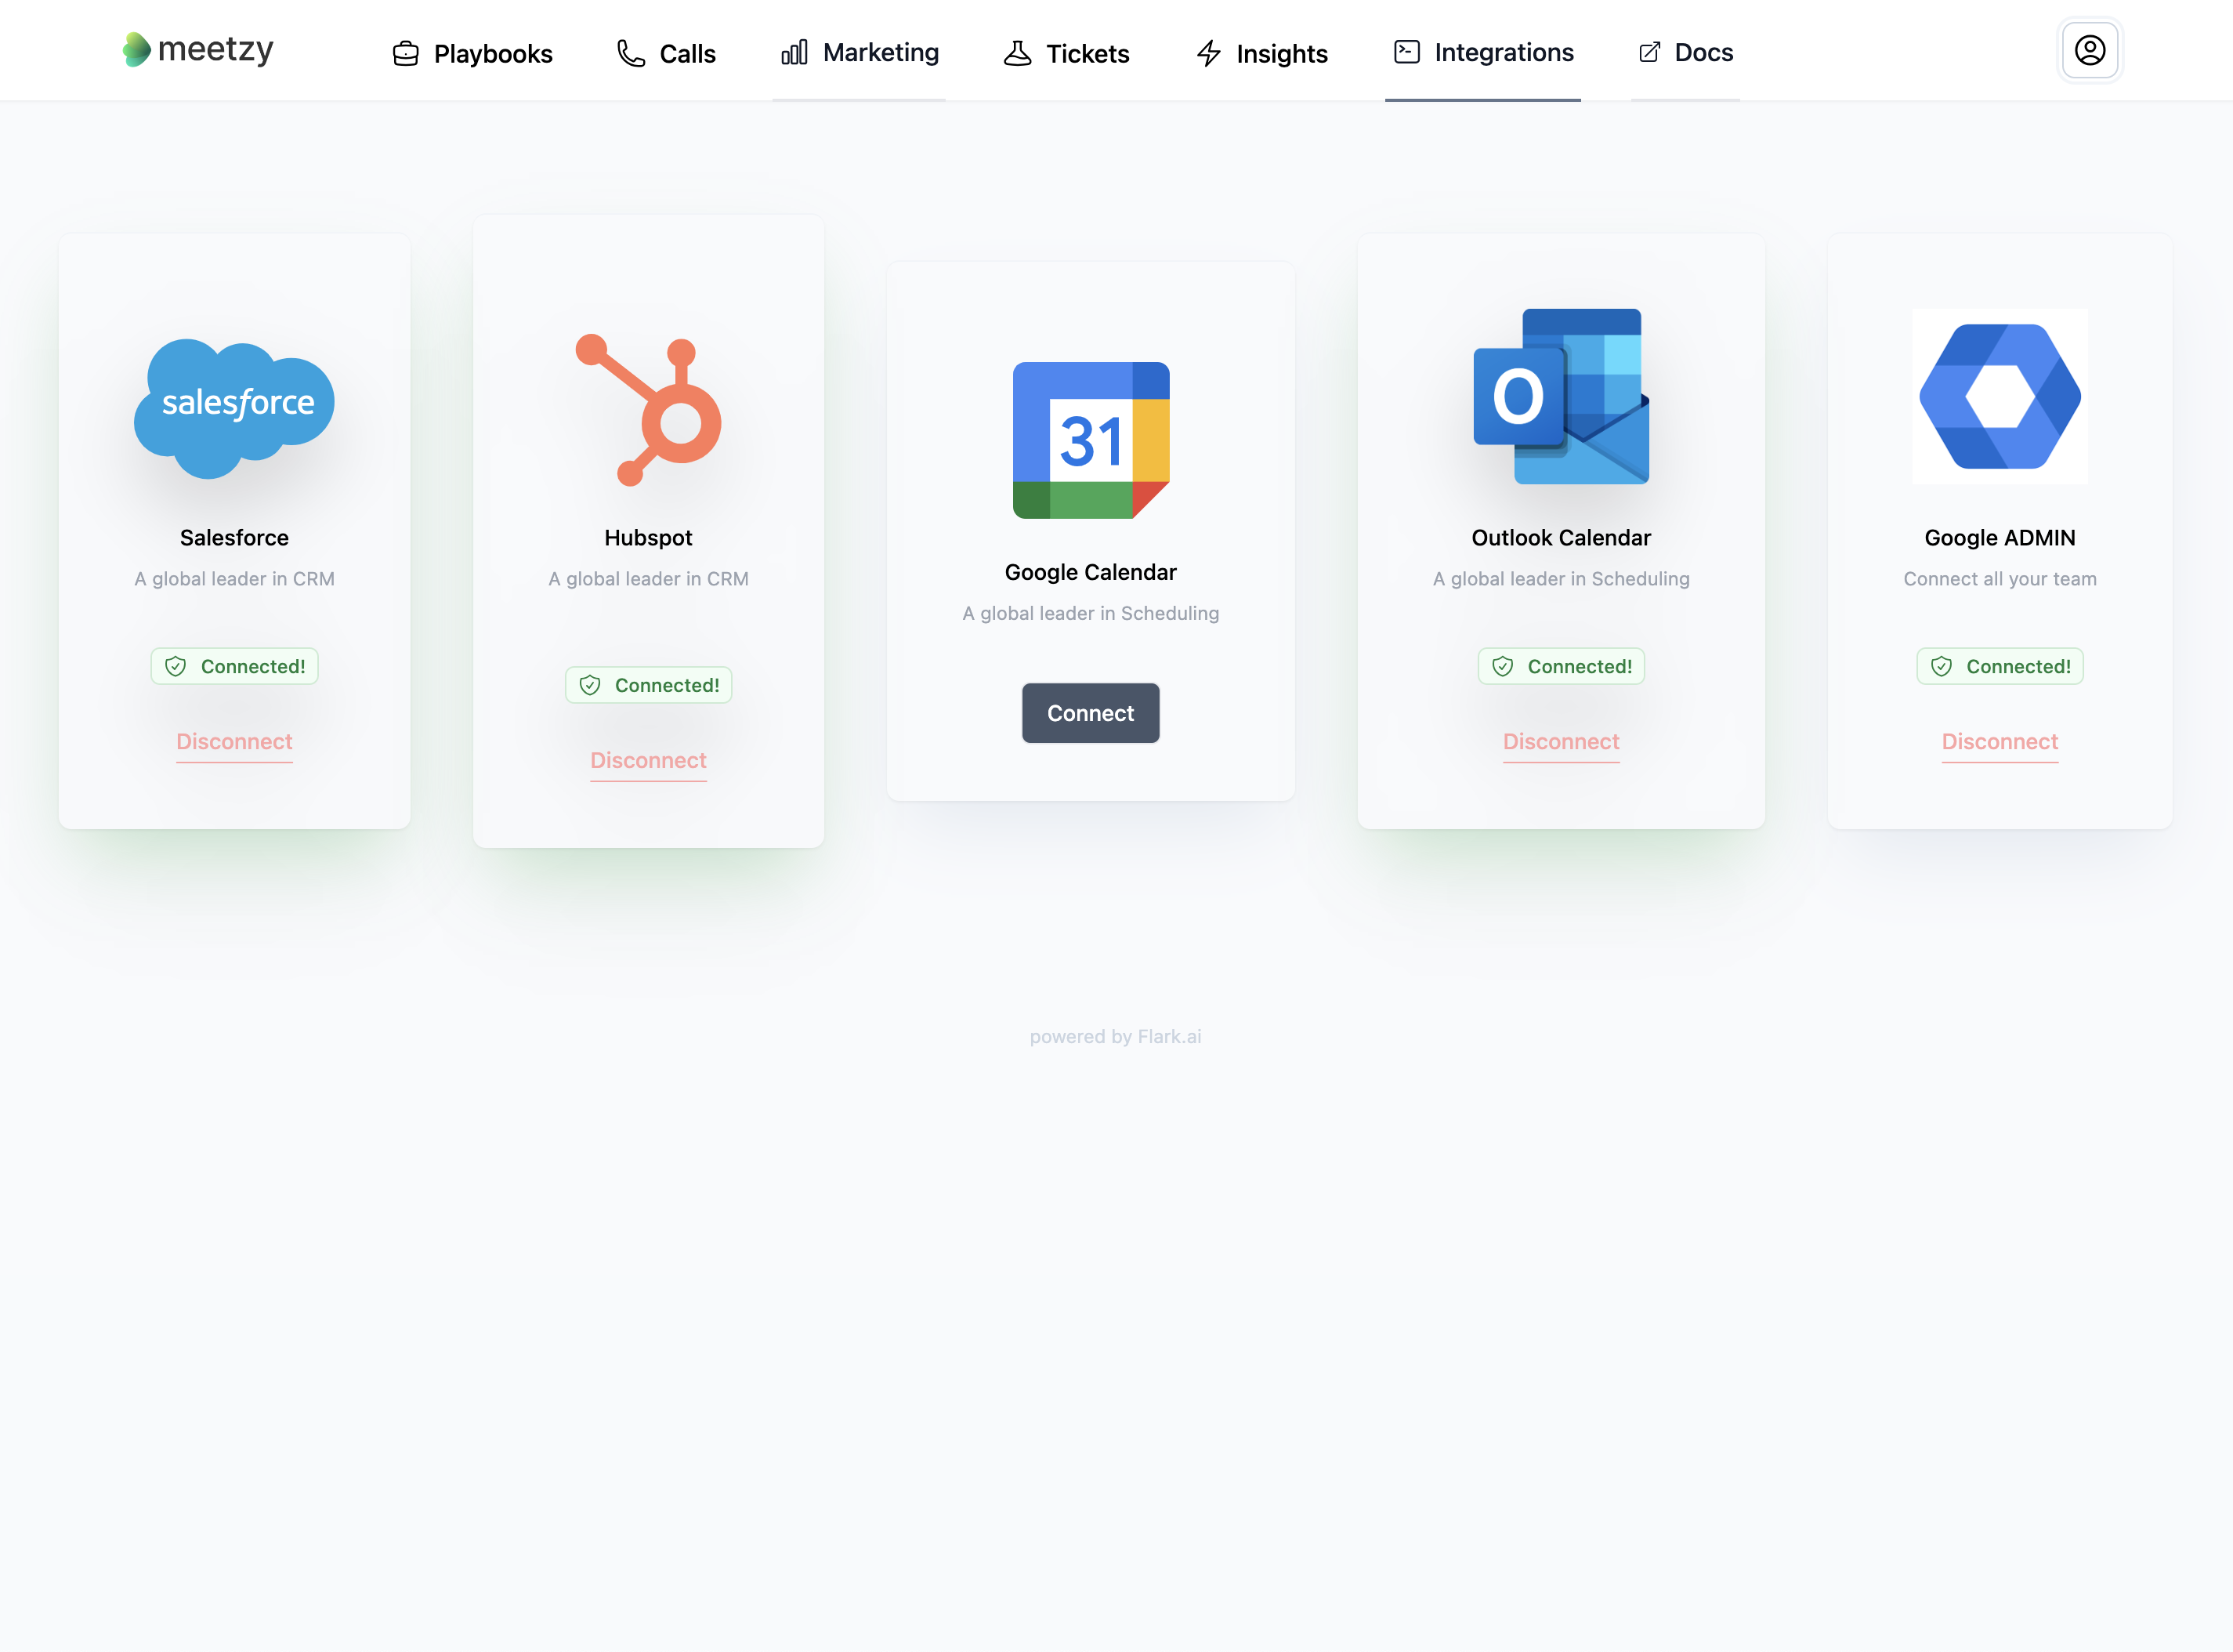
Task: Expand the Integrations navigation dropdown
Action: [x=1482, y=50]
